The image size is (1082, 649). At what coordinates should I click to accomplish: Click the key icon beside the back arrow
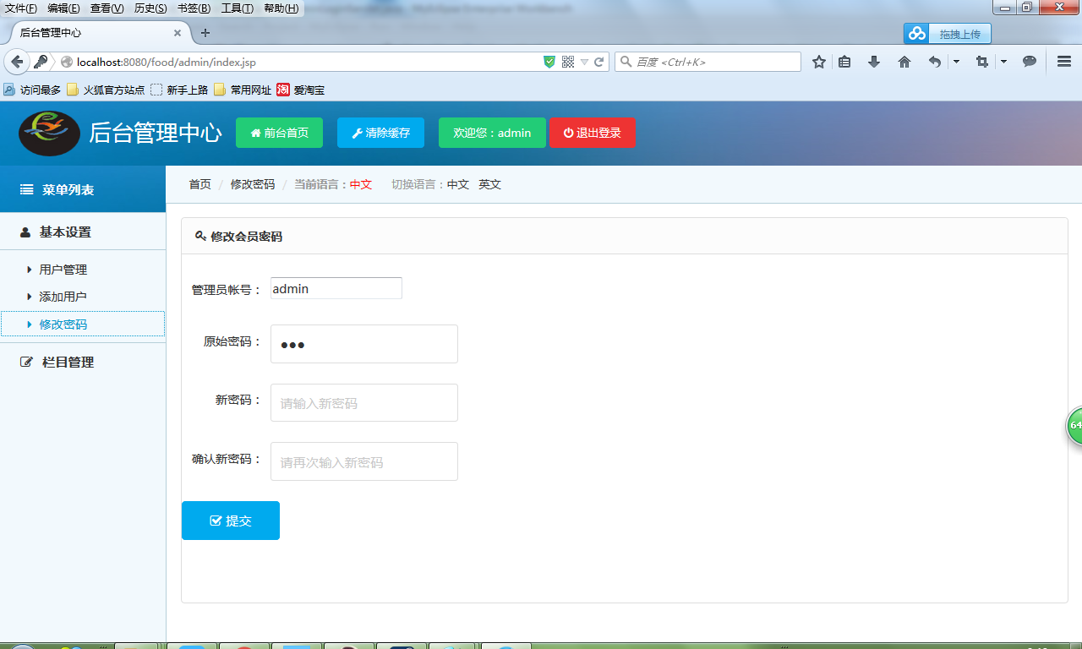(40, 62)
